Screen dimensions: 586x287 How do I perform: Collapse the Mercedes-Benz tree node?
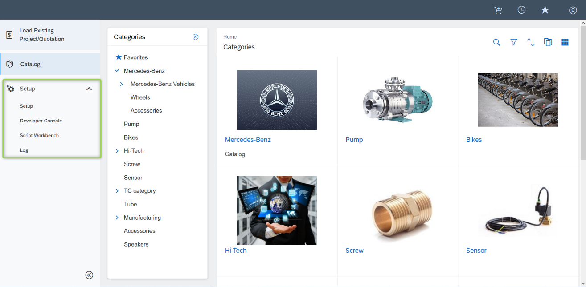click(x=117, y=71)
